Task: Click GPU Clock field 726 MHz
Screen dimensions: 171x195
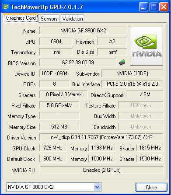Action: 53,148
